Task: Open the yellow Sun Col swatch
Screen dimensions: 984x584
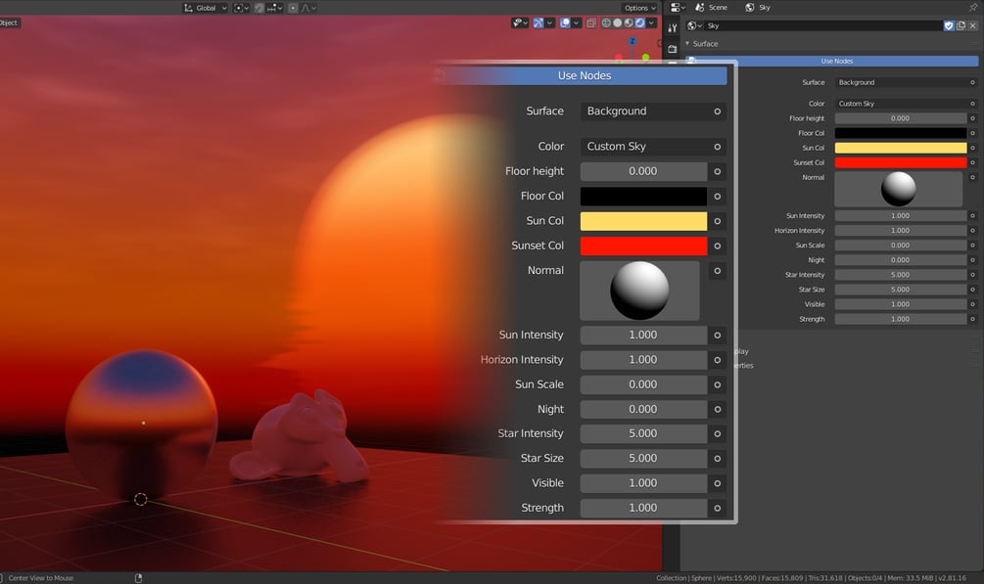Action: [901, 148]
